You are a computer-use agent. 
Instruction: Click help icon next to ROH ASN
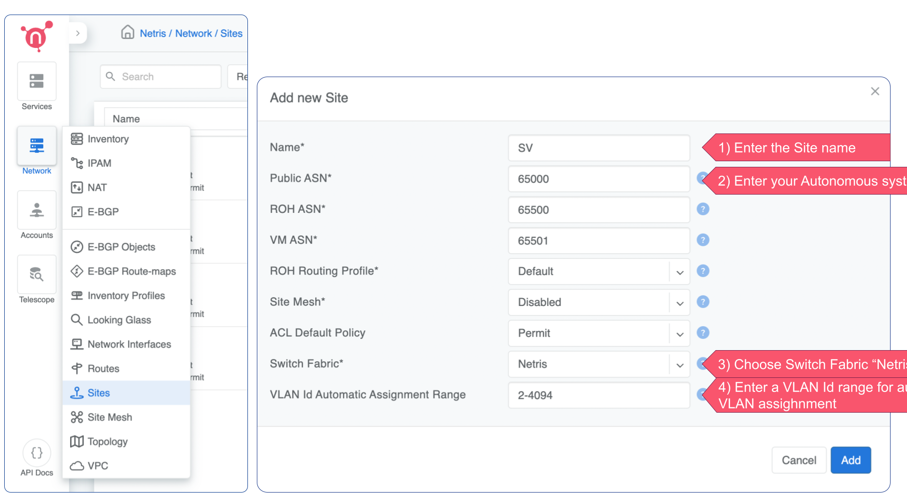(703, 209)
